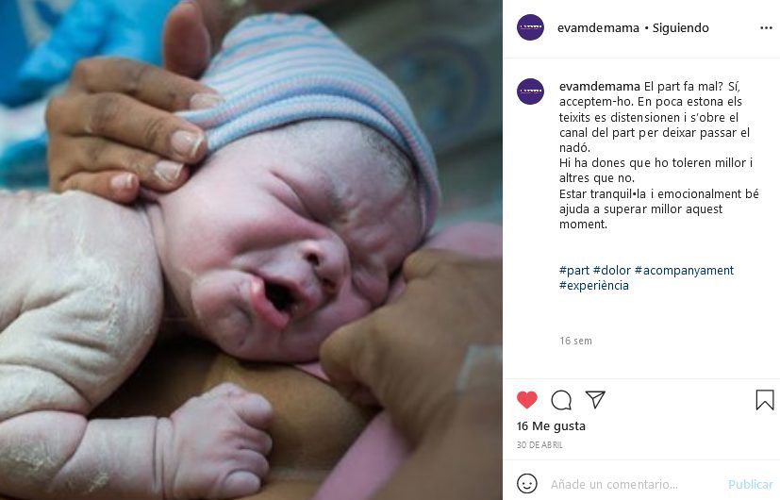
Task: Open the #experiència hashtag
Action: (594, 286)
